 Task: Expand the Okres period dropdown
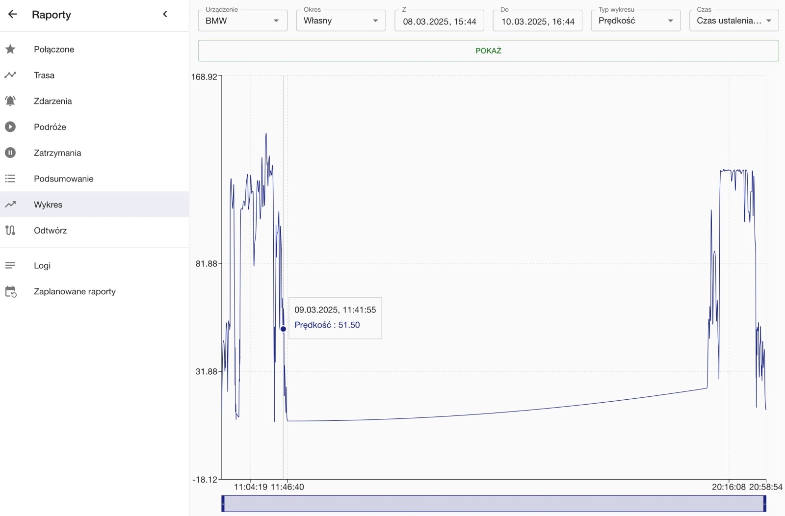340,21
